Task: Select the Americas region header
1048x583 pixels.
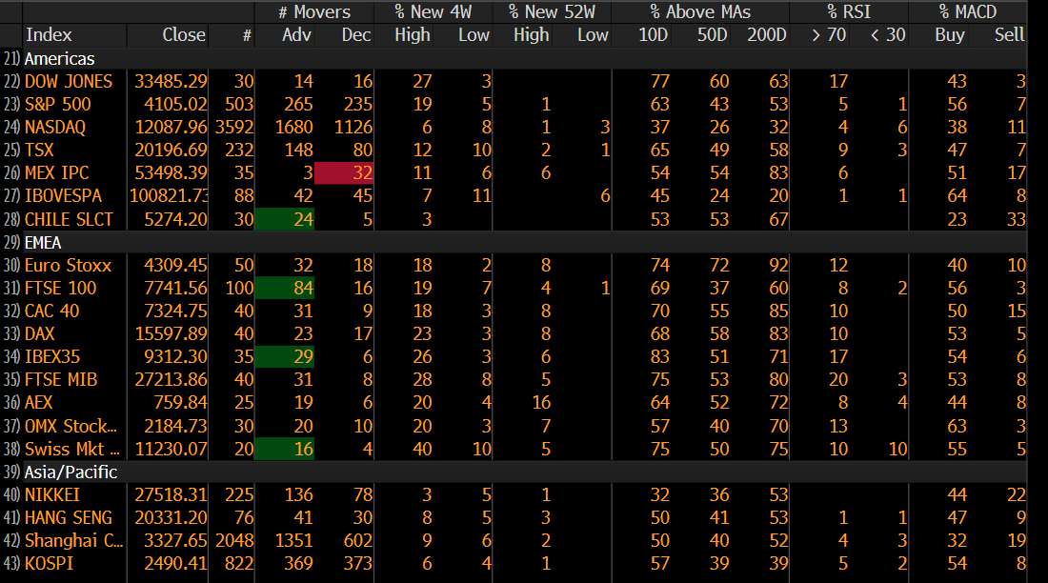Action: pyautogui.click(x=59, y=59)
